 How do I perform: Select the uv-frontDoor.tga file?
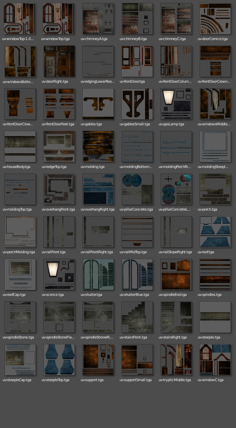[137, 62]
